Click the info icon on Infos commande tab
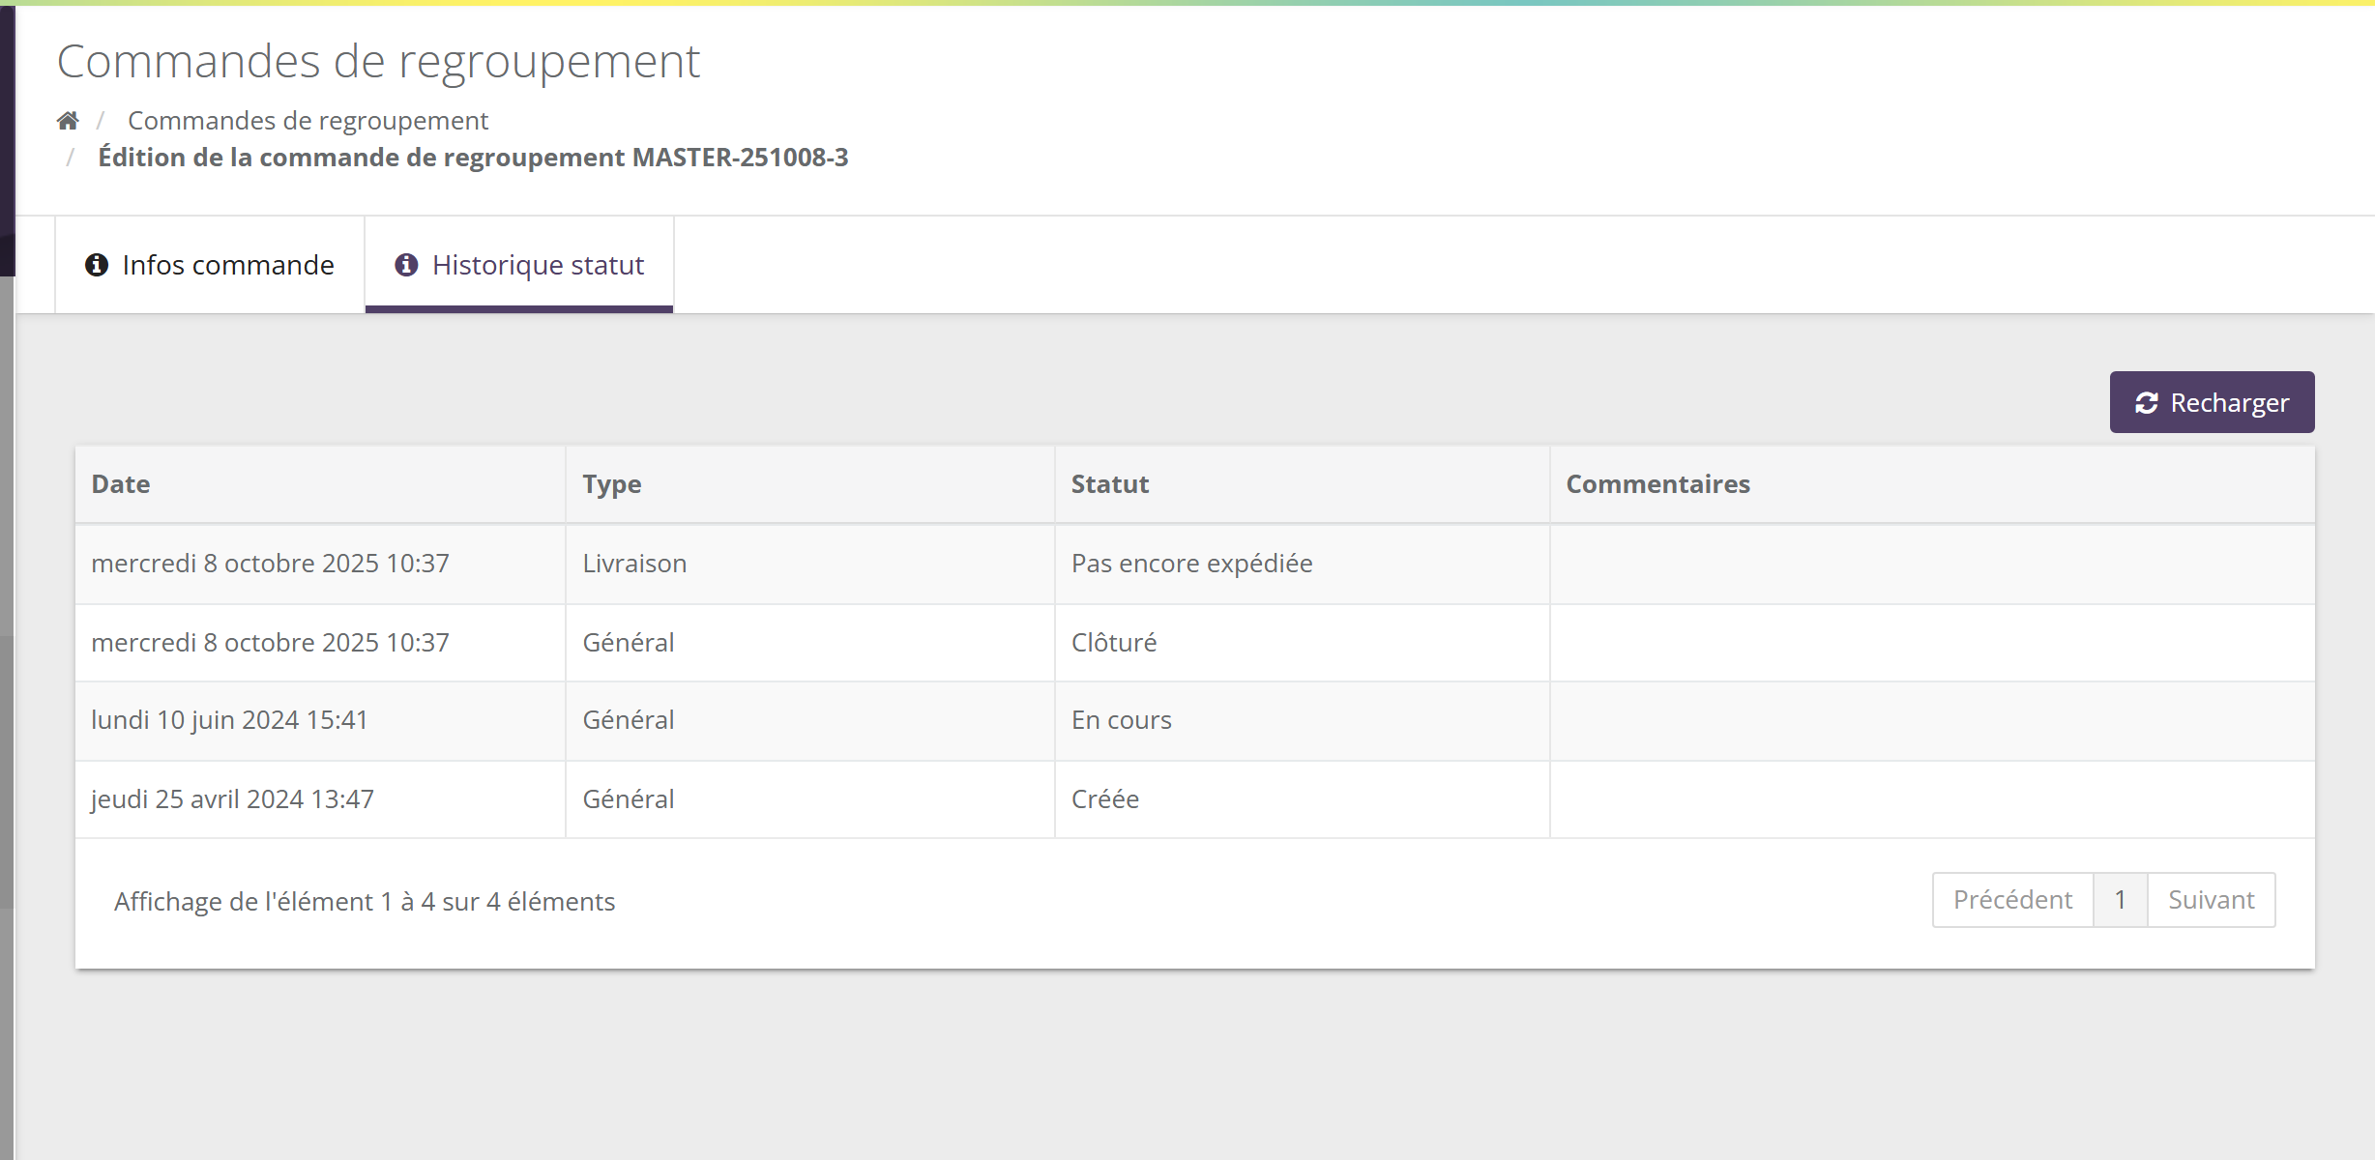 (97, 265)
